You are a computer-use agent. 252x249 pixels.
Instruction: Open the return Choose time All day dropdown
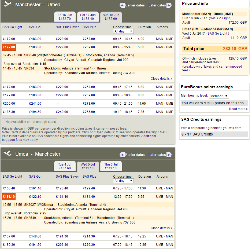(123, 181)
